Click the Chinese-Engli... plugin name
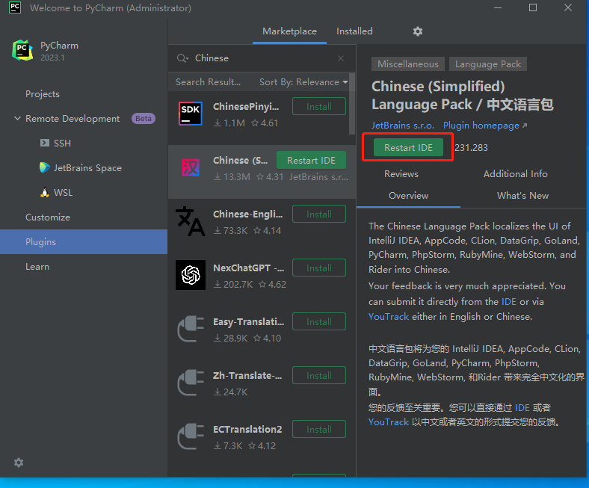The width and height of the screenshot is (589, 488). click(x=247, y=214)
